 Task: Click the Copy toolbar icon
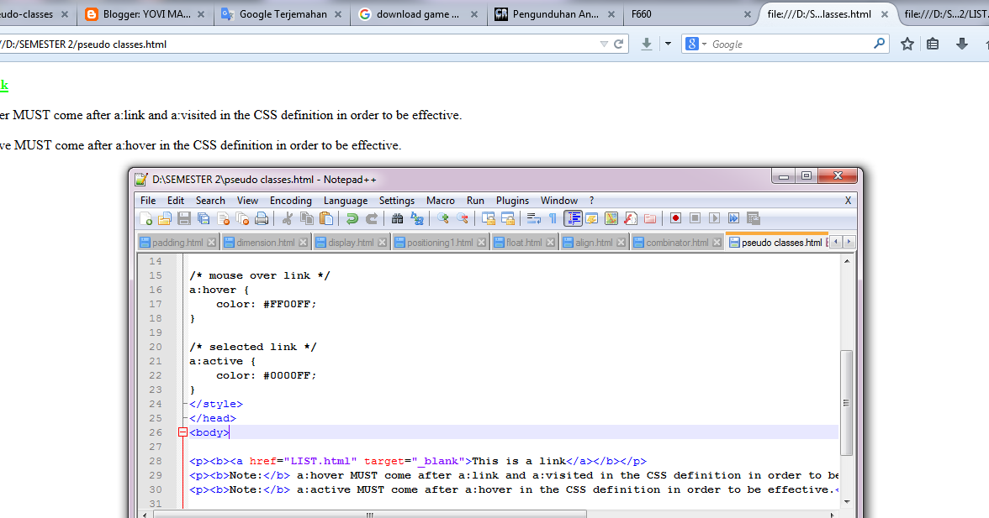[x=307, y=218]
